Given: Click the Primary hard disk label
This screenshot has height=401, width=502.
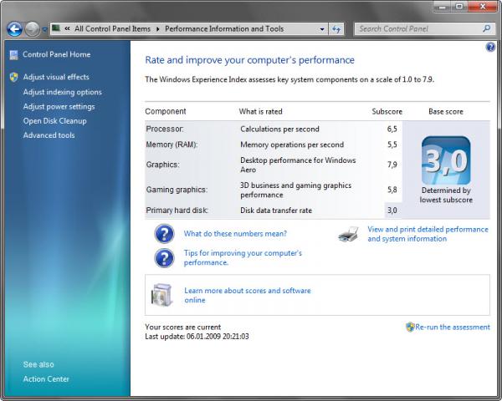Looking at the screenshot, I should (x=177, y=211).
